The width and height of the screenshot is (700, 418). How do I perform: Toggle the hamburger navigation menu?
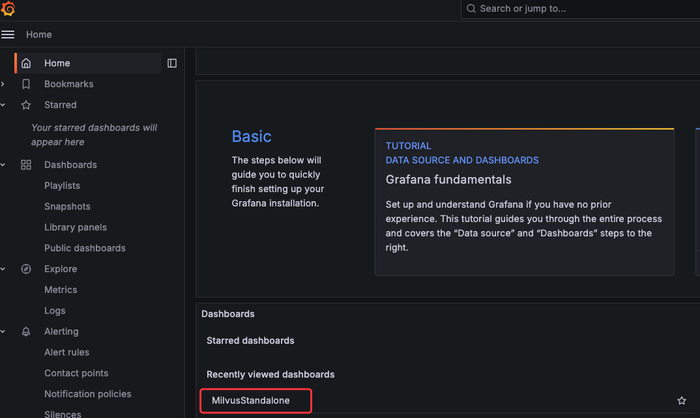click(x=8, y=35)
